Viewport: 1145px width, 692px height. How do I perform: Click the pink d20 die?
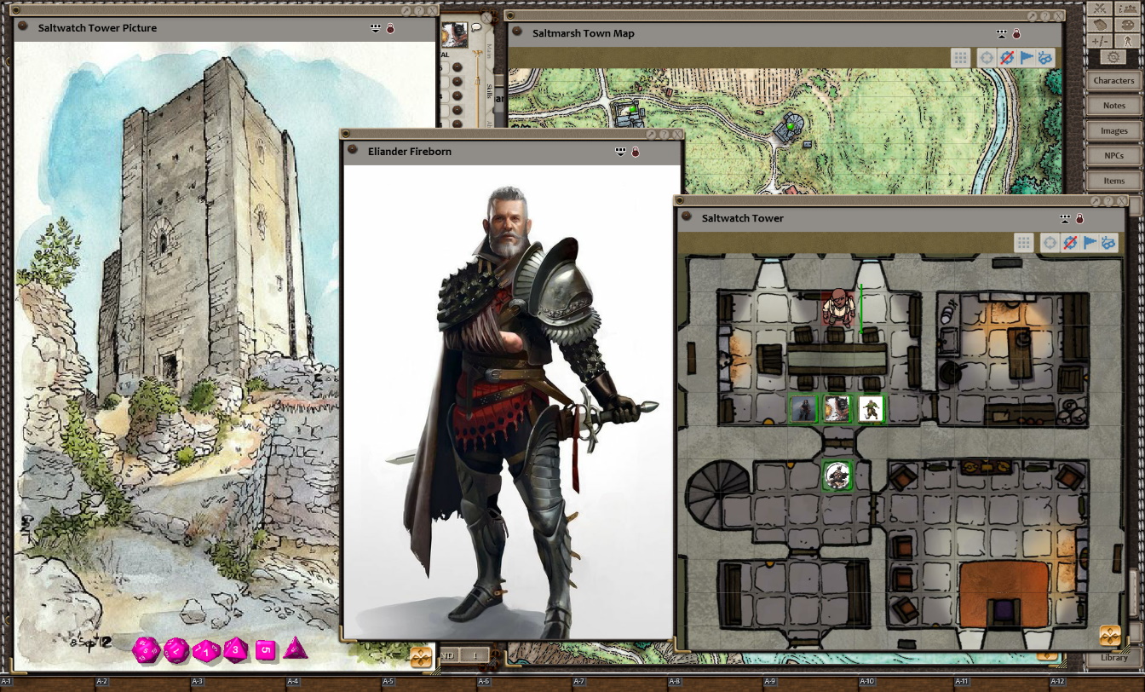click(146, 651)
